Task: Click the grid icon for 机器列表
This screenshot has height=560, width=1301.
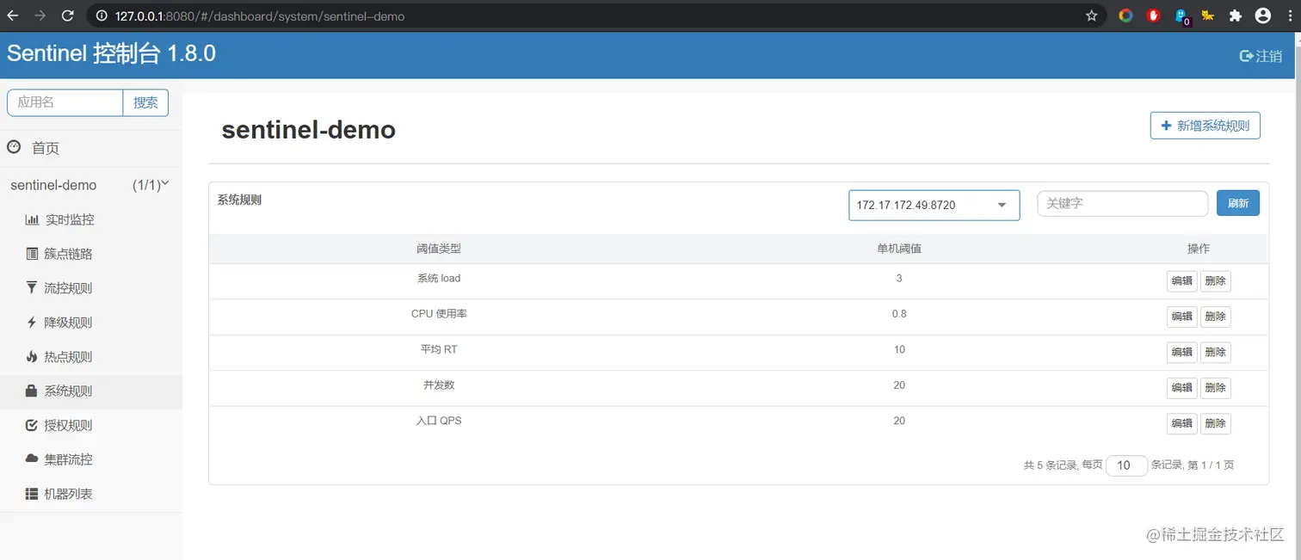Action: pos(32,494)
